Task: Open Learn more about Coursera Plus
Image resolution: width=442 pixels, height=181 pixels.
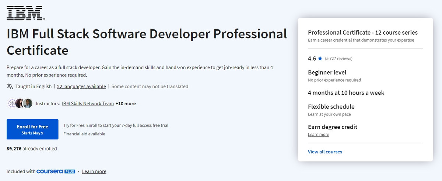Action: pyautogui.click(x=94, y=171)
